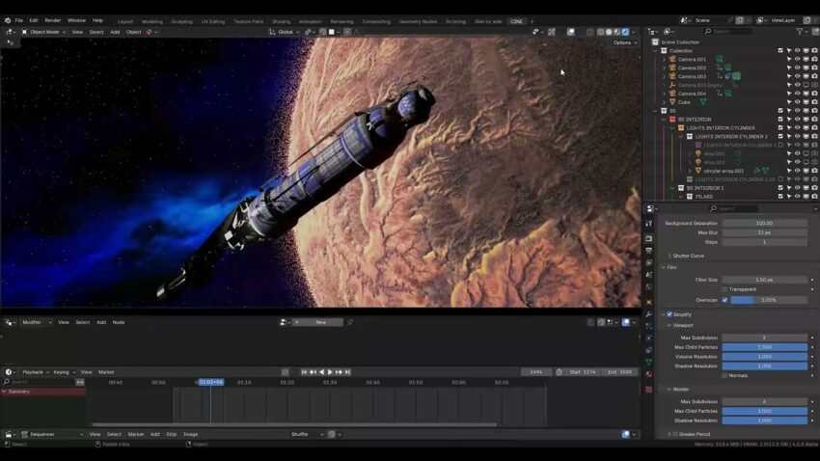This screenshot has height=461, width=820.
Task: Open the Global transform orientation dropdown
Action: 285,32
